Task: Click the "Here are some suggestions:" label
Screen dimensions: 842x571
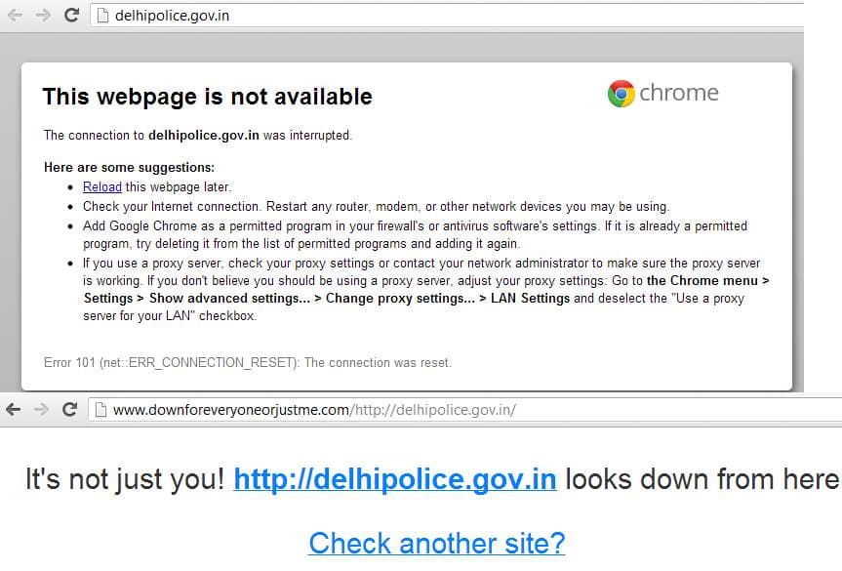Action: (x=130, y=167)
